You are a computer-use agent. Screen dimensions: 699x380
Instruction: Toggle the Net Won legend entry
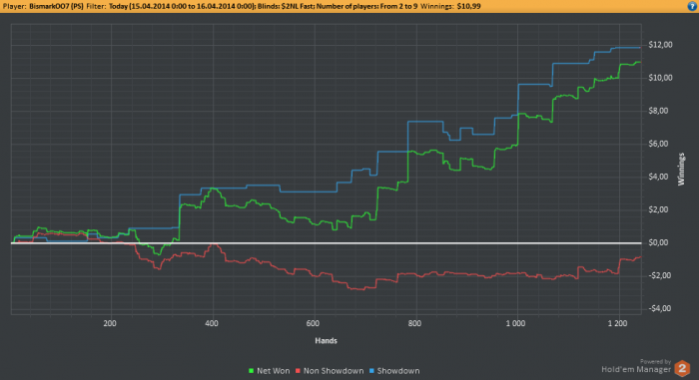(x=269, y=371)
